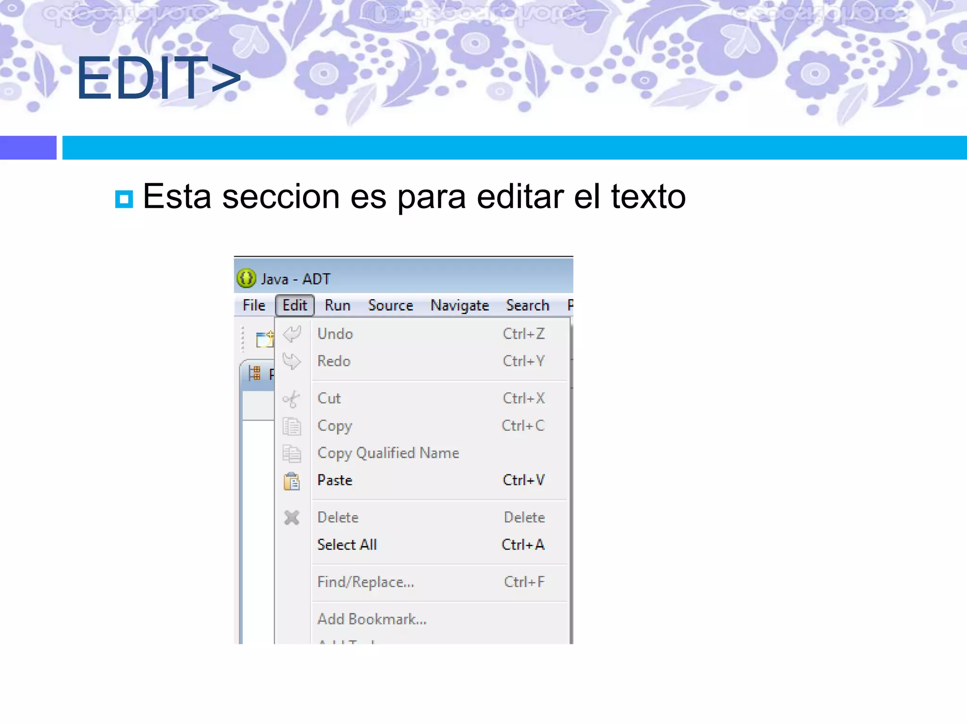Click the Package Explorer tab icon
The image size is (967, 725).
pyautogui.click(x=254, y=373)
